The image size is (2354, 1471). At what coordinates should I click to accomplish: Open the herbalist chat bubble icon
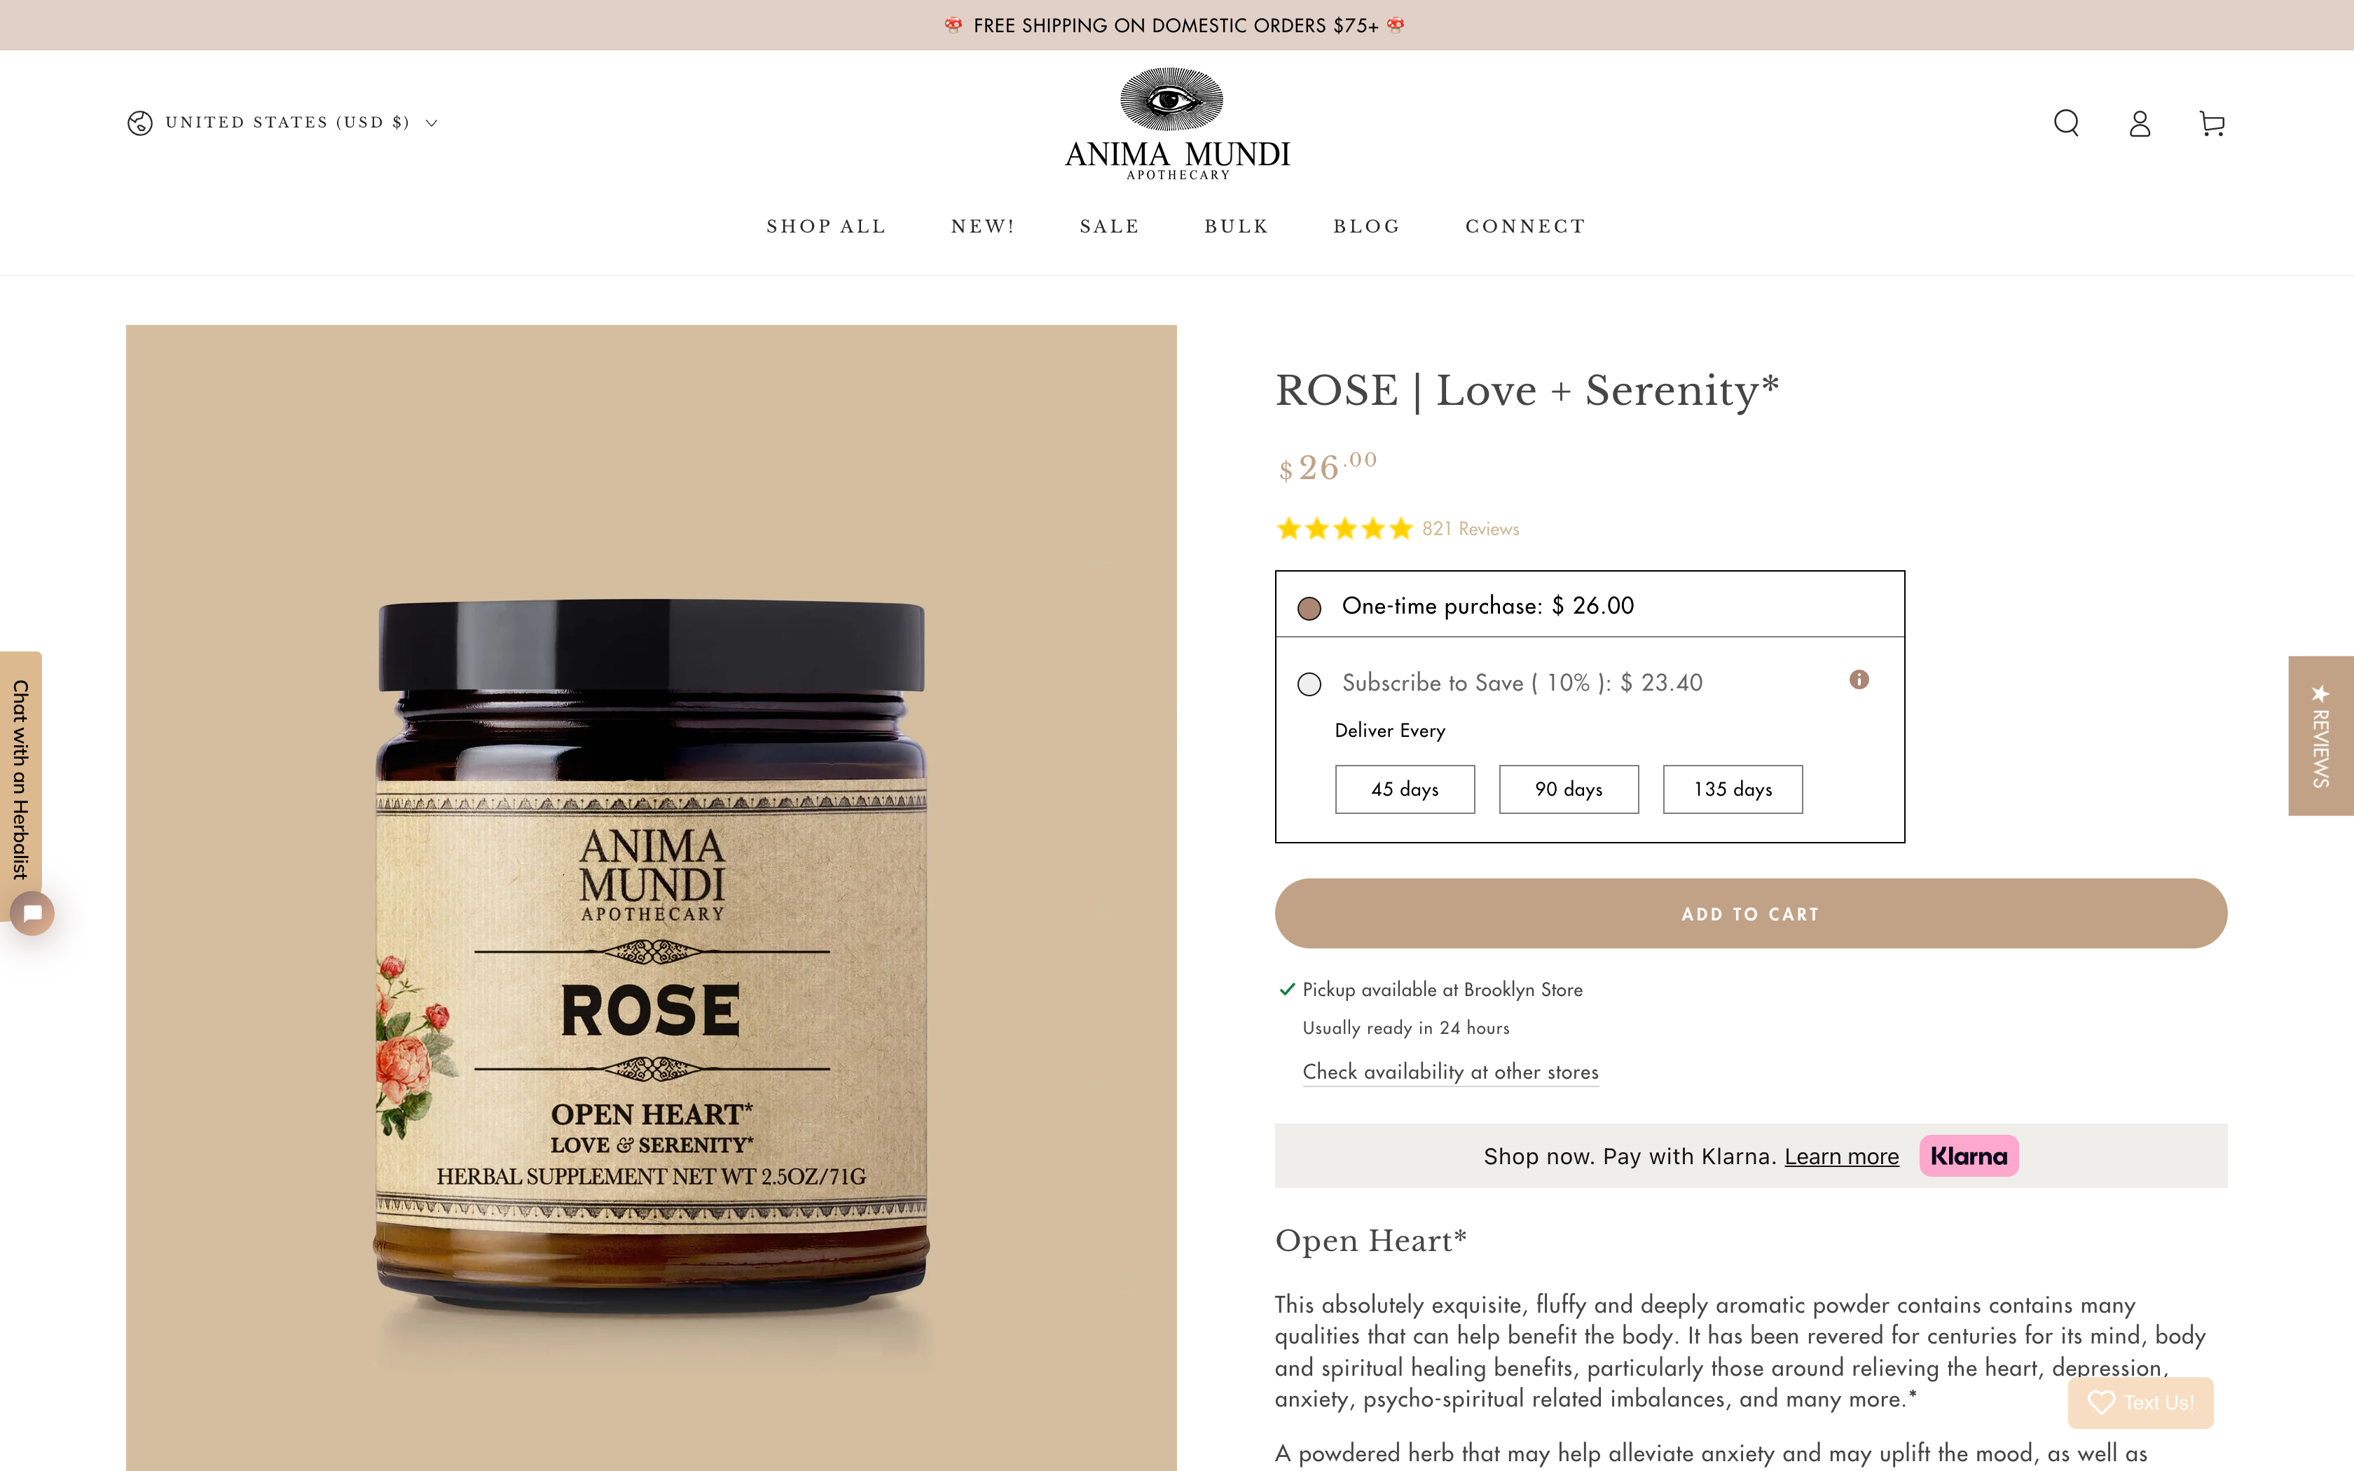32,913
